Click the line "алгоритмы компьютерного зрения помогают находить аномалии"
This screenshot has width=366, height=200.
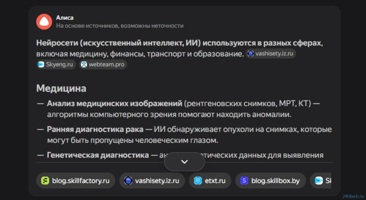169,114
